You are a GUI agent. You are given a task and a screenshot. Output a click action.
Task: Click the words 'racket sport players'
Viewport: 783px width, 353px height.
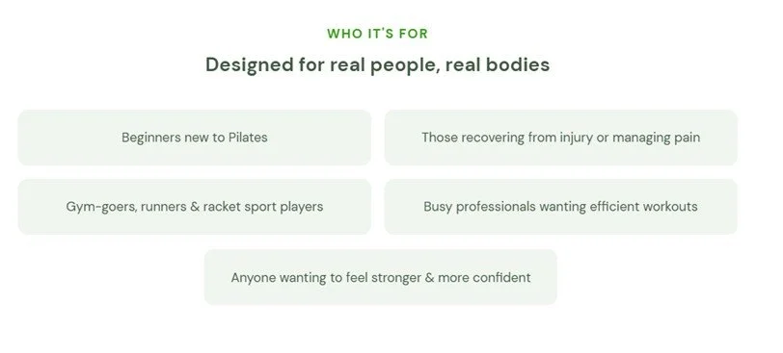(x=263, y=207)
